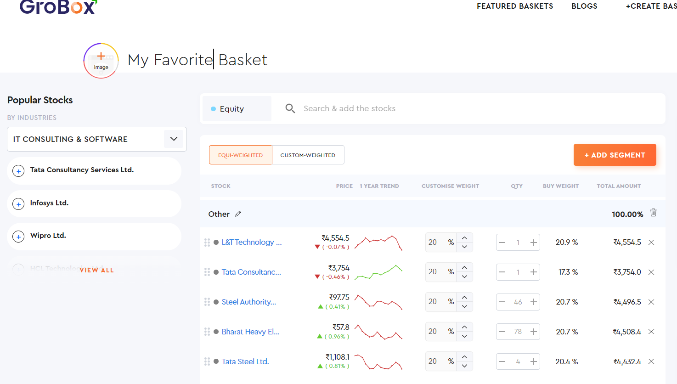677x384 pixels.
Task: Switch to CUSTOM-WEIGHTED mode
Action: 308,155
